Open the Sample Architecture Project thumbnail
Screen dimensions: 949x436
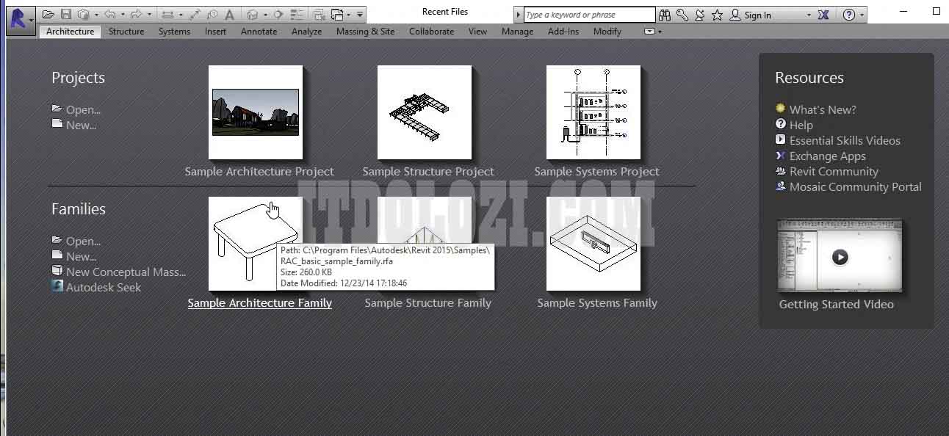click(x=255, y=112)
